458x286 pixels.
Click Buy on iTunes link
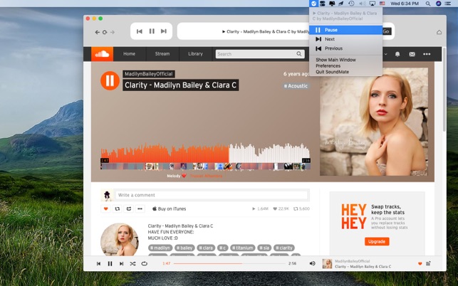[x=169, y=208]
